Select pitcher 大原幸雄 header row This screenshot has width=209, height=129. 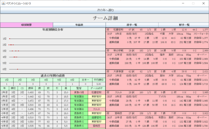click(x=157, y=71)
